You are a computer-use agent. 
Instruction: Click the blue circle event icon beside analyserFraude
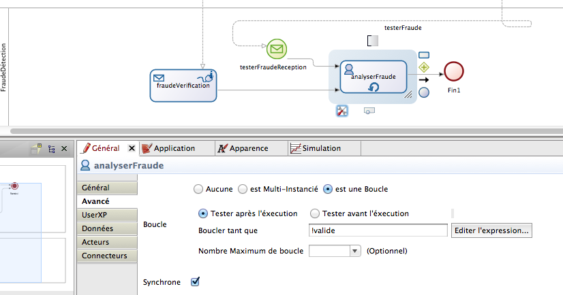pos(423,92)
